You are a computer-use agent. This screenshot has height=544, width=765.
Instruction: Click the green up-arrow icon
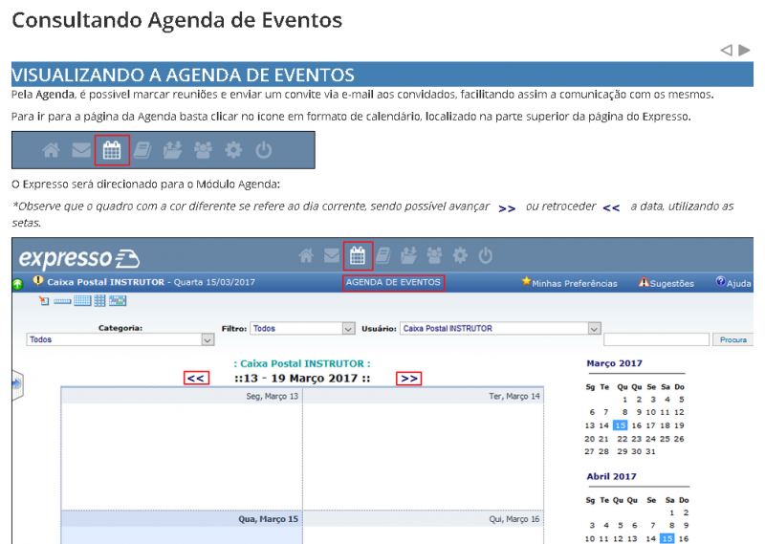click(x=17, y=283)
